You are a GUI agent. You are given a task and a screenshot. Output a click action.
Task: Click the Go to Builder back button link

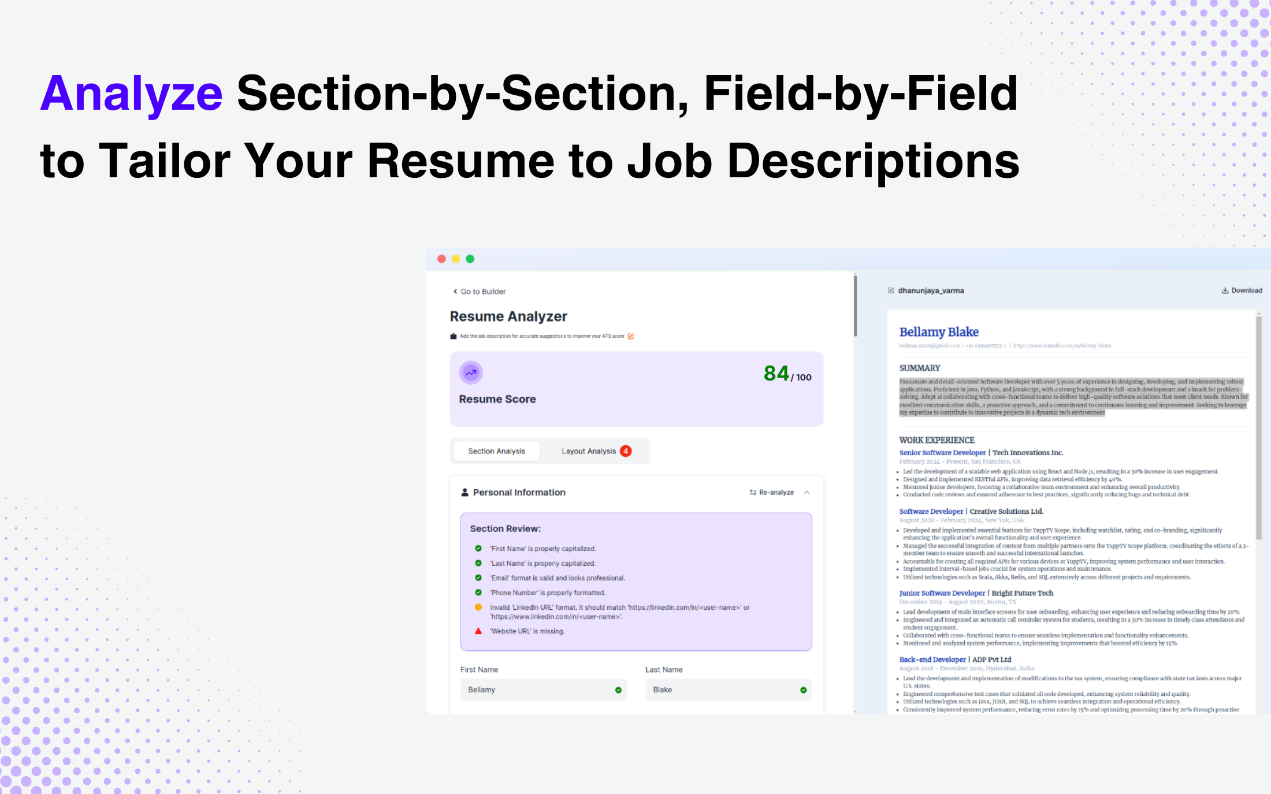480,291
